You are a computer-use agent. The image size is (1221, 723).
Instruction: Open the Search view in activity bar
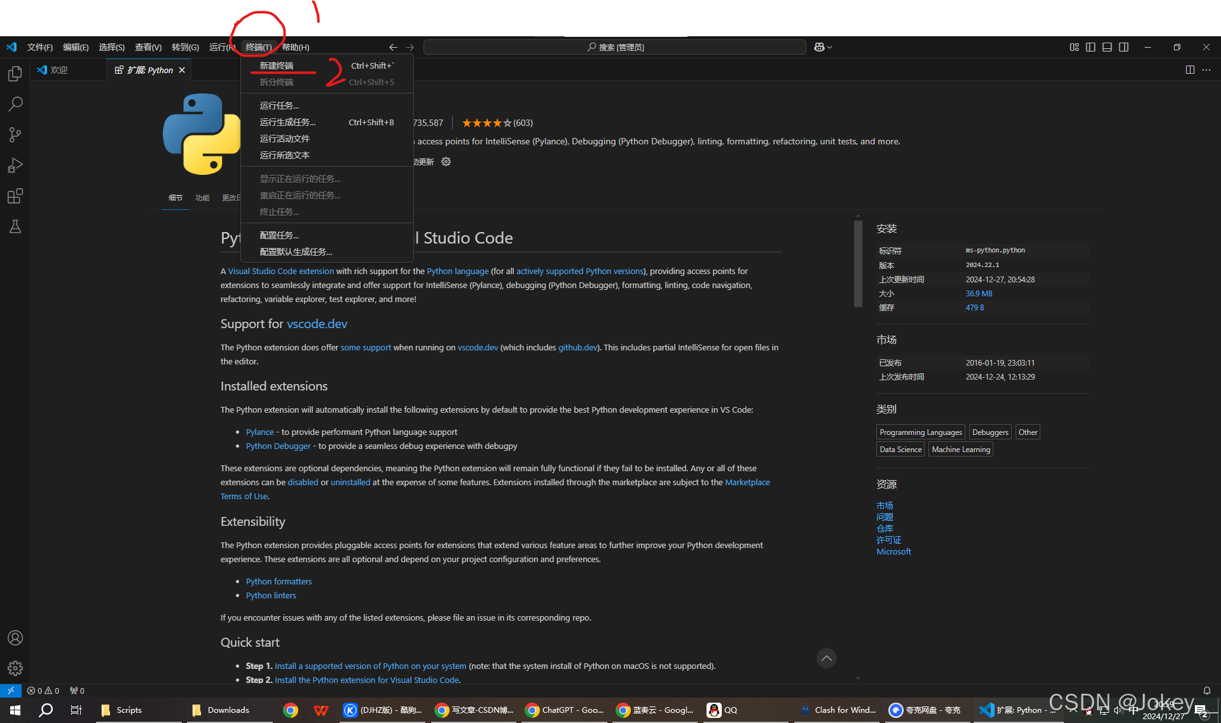(15, 104)
